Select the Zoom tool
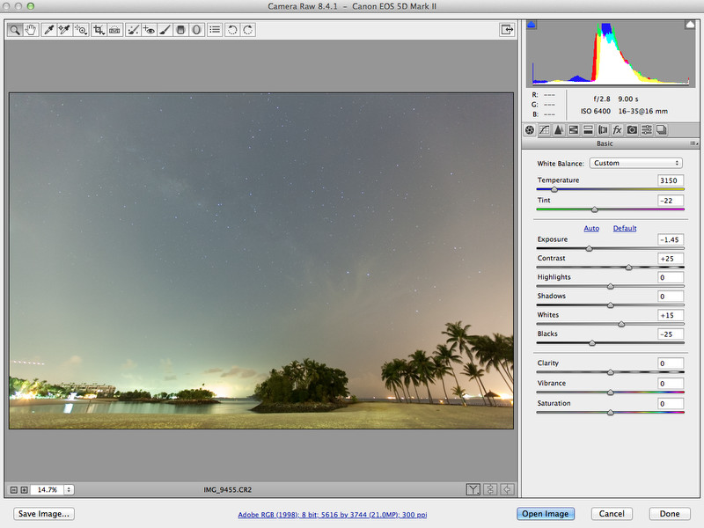The image size is (704, 528). pos(15,30)
